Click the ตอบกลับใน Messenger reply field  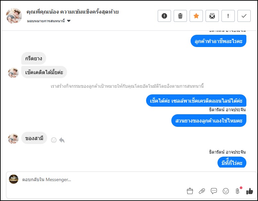(x=100, y=179)
